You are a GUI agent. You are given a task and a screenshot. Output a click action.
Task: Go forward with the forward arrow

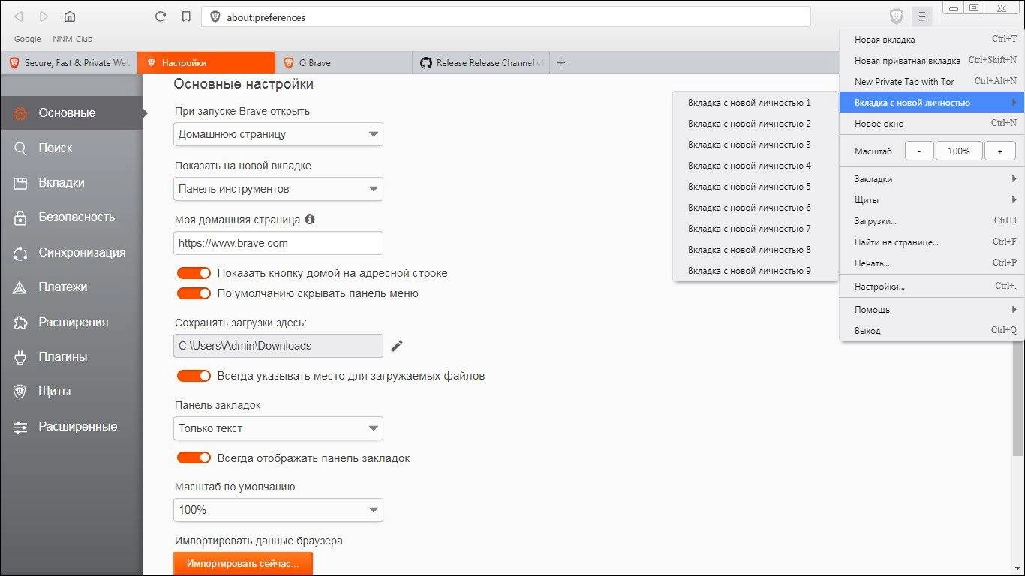[x=44, y=16]
